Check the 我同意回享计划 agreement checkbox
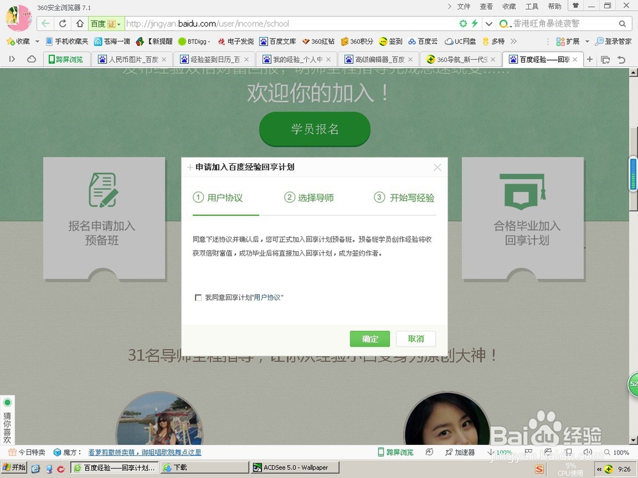The image size is (638, 478). pyautogui.click(x=198, y=298)
